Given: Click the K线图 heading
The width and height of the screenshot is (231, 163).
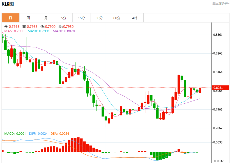Looking at the screenshot, I should pos(8,4).
